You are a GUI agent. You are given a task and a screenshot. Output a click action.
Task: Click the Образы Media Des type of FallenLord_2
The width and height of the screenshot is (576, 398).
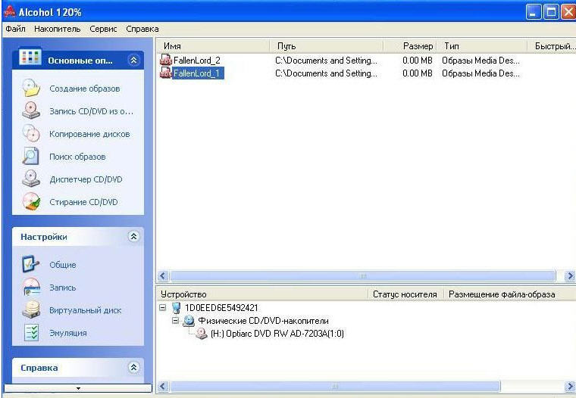(x=481, y=61)
